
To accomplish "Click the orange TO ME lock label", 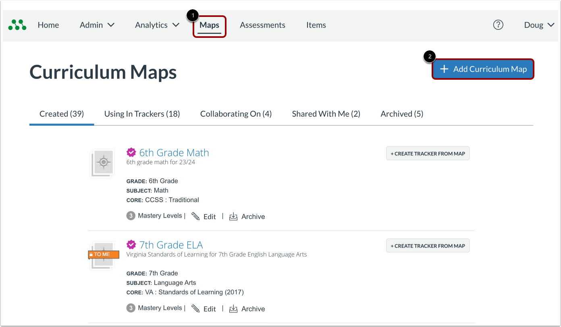I will 104,255.
